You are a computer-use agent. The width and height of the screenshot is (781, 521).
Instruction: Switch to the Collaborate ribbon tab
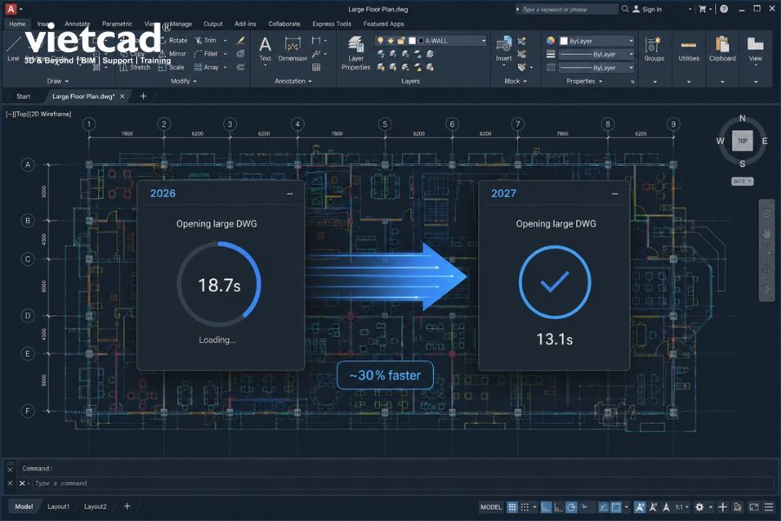(284, 24)
